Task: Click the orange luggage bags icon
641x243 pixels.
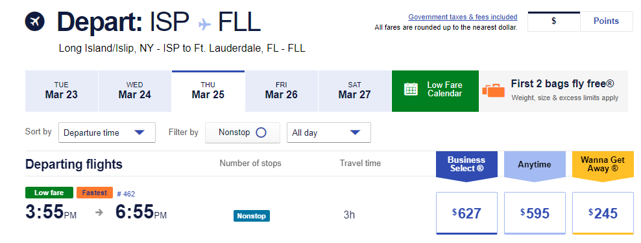Action: (493, 90)
